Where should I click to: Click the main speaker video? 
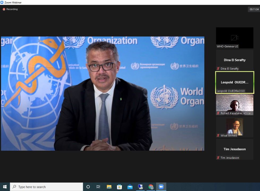pos(103,94)
